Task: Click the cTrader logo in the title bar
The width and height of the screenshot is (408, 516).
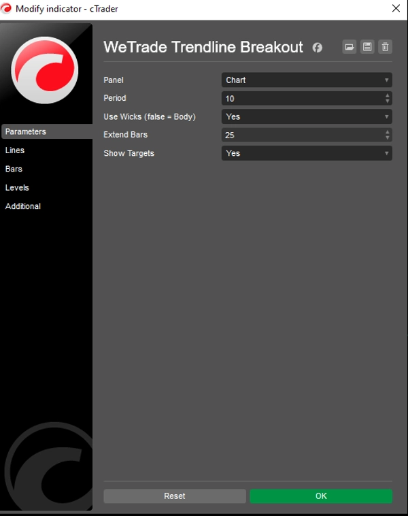Action: point(7,9)
